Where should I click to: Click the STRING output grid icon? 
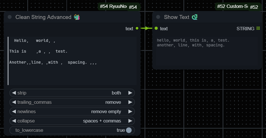[x=258, y=28]
